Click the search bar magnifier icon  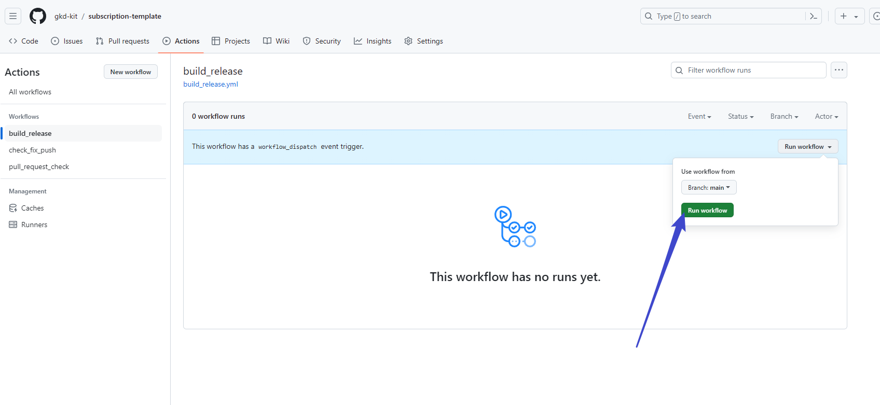[x=649, y=16]
